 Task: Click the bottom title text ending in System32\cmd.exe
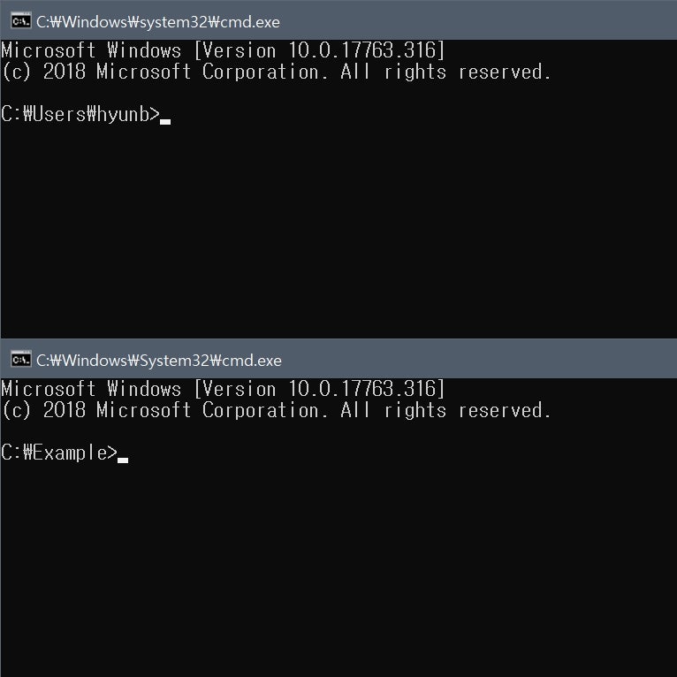click(x=159, y=361)
